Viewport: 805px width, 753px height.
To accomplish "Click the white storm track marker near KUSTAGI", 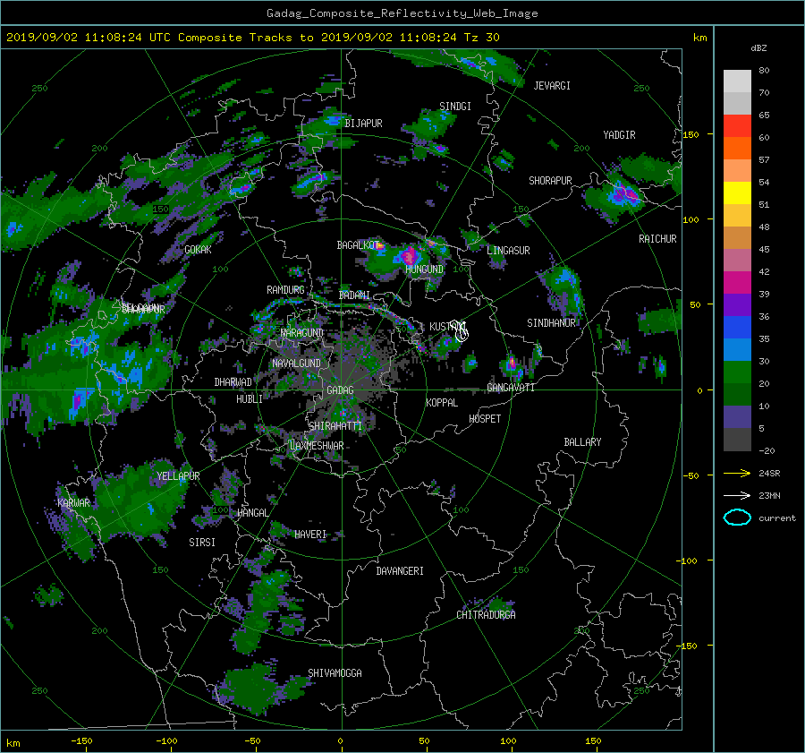I will pos(462,331).
